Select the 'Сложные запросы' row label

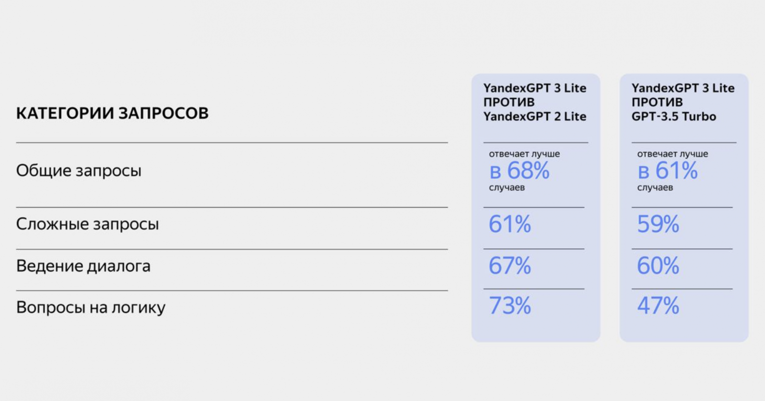coord(87,224)
